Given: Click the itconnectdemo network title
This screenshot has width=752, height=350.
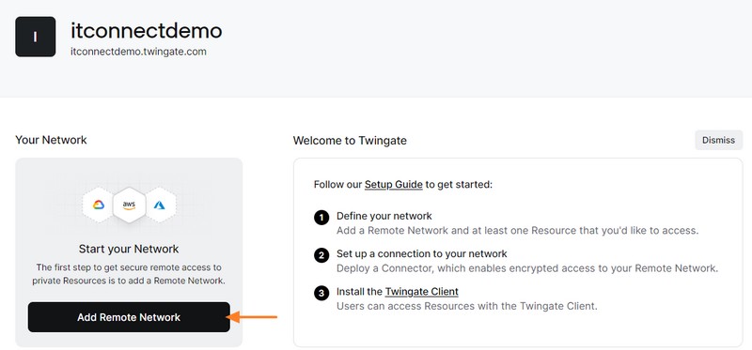Looking at the screenshot, I should (147, 31).
